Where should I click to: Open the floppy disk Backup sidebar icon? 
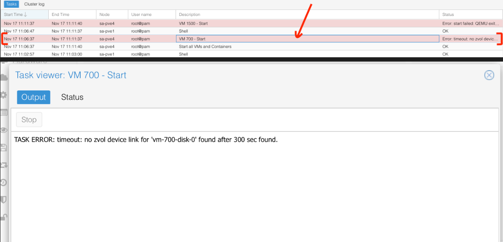[x=4, y=148]
